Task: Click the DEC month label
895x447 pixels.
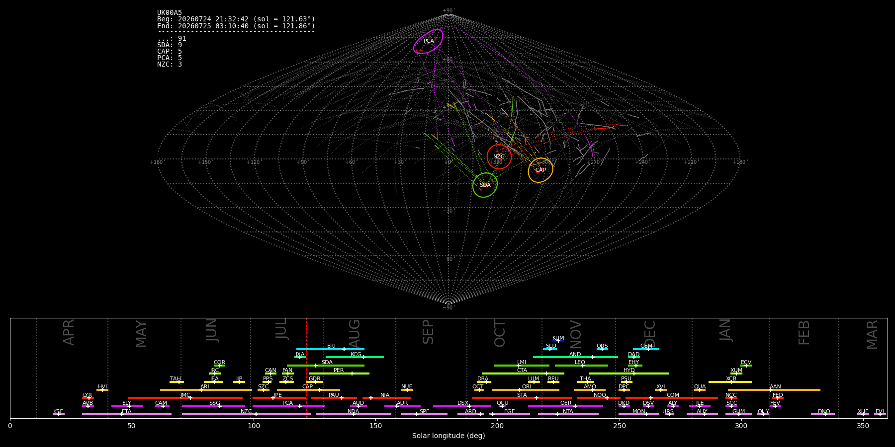Action: [x=650, y=333]
